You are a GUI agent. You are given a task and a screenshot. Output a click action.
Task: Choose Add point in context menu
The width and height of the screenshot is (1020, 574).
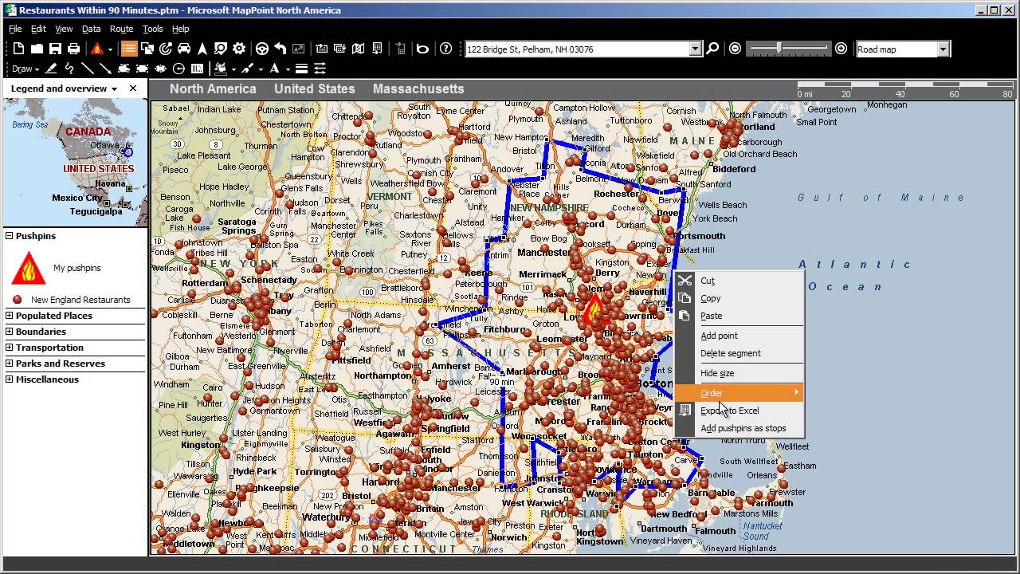[739, 336]
